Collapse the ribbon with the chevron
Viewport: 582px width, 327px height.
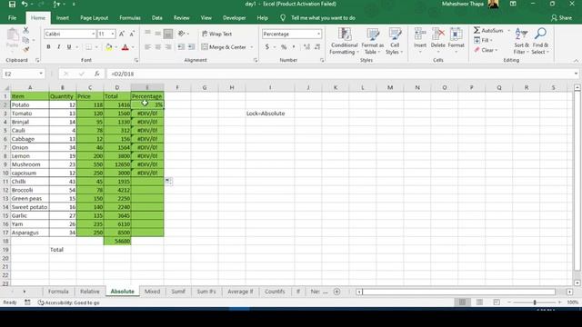[x=576, y=61]
